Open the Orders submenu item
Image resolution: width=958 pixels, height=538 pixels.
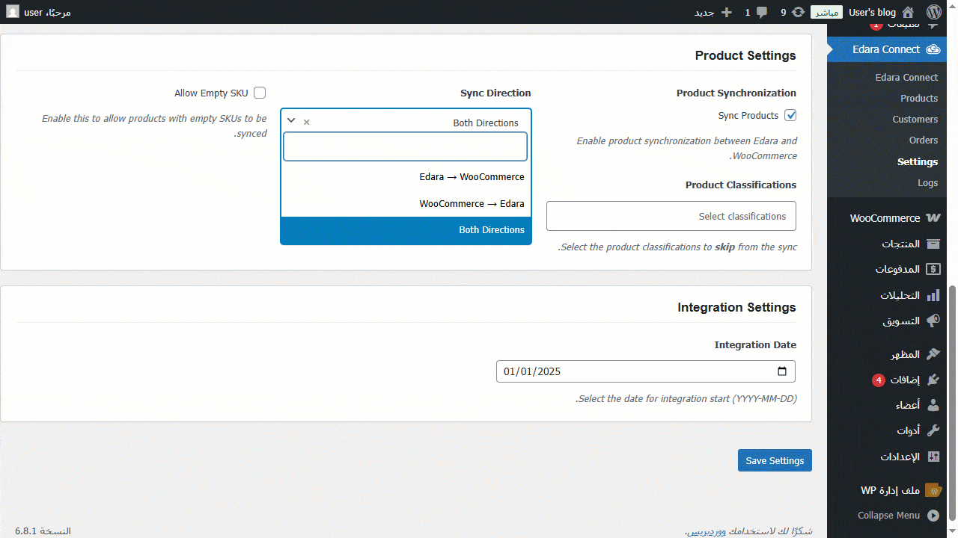click(x=924, y=140)
